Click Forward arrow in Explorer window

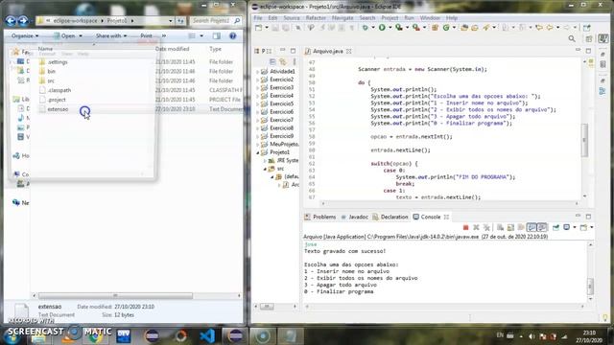[23, 20]
